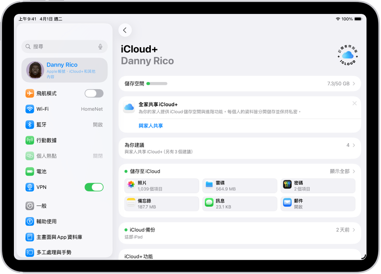Image resolution: width=381 pixels, height=274 pixels.
Task: Enable the 飛航模式 airplane mode toggle
Action: [94, 93]
